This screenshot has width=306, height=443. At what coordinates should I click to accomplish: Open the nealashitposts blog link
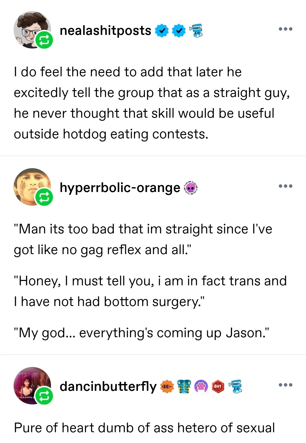(x=105, y=31)
